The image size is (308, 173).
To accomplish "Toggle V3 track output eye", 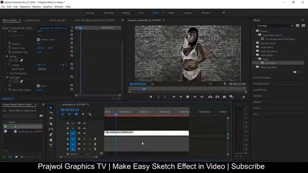I will [85, 123].
